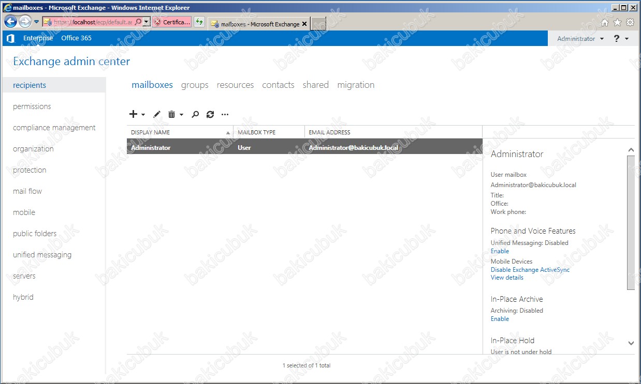
Task: Open browser favorites star icon
Action: point(617,23)
